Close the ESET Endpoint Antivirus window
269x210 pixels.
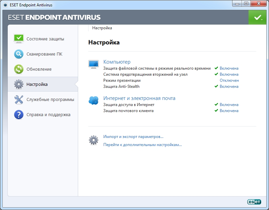click(x=259, y=3)
